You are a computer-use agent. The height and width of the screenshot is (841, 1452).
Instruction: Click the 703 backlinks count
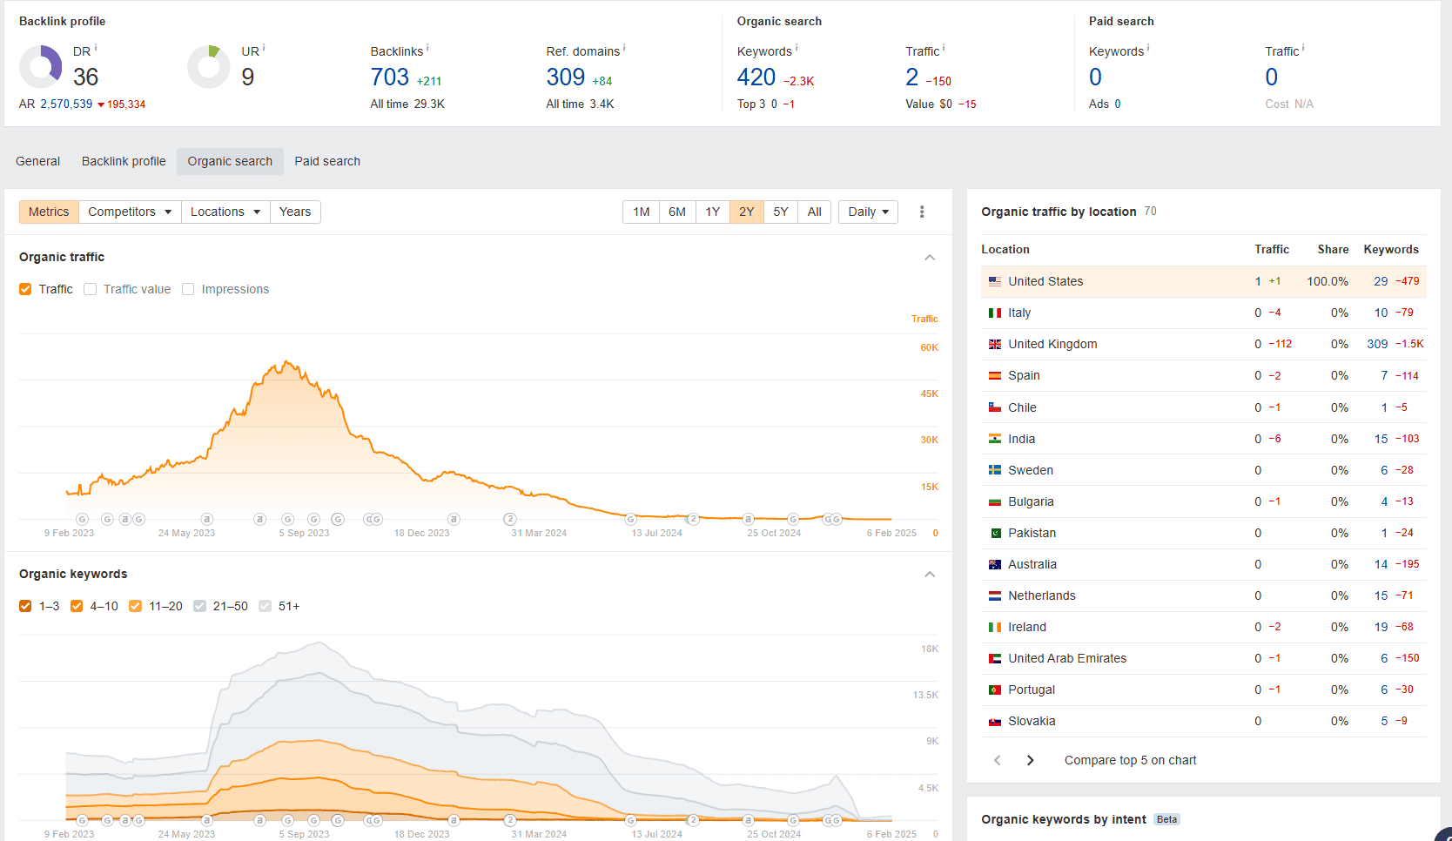click(389, 77)
